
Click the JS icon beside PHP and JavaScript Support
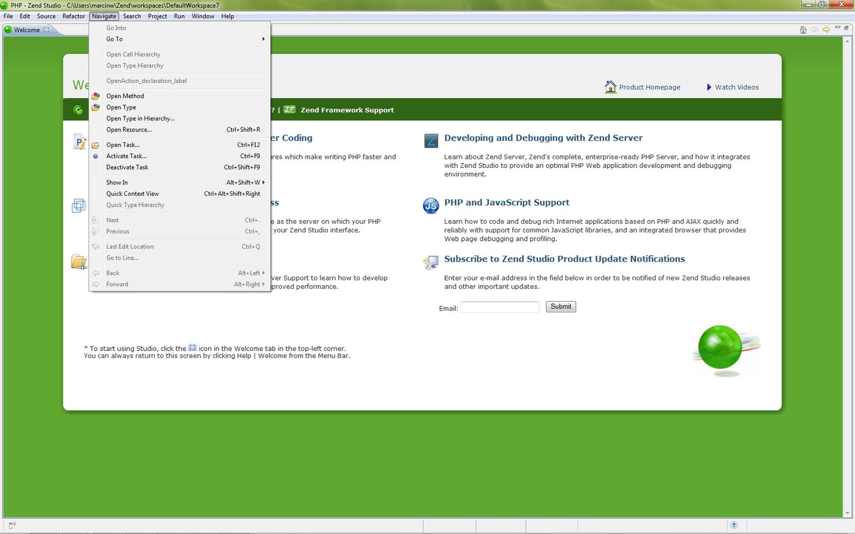coord(431,205)
